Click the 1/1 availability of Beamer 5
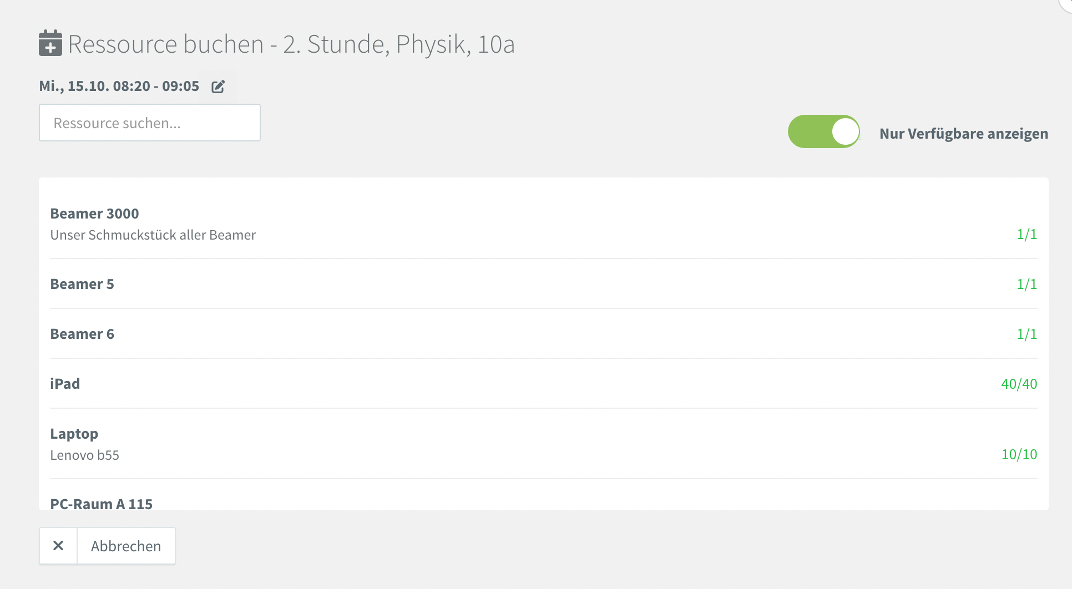The image size is (1072, 589). click(x=1027, y=284)
